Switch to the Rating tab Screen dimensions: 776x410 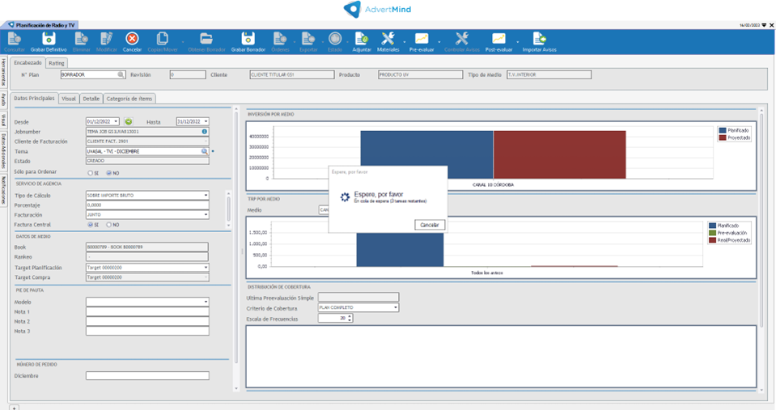57,63
